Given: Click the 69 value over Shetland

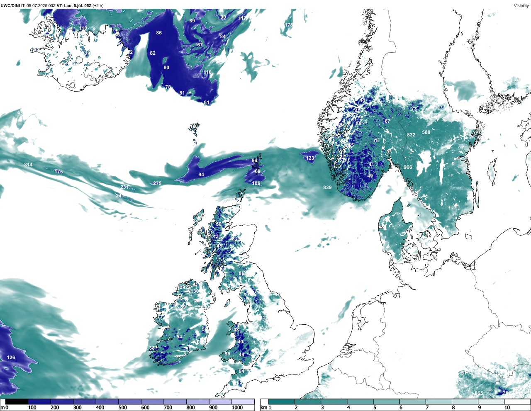Looking at the screenshot, I should [x=258, y=171].
